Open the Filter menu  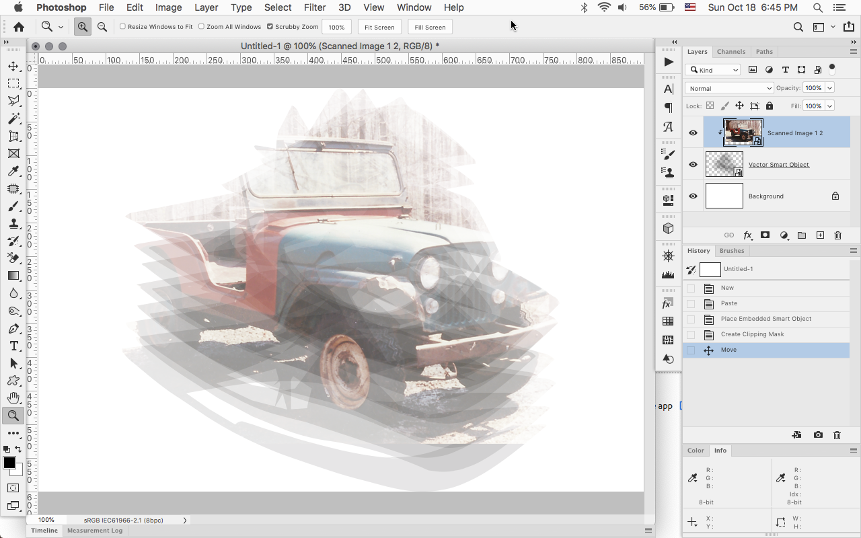coord(314,7)
